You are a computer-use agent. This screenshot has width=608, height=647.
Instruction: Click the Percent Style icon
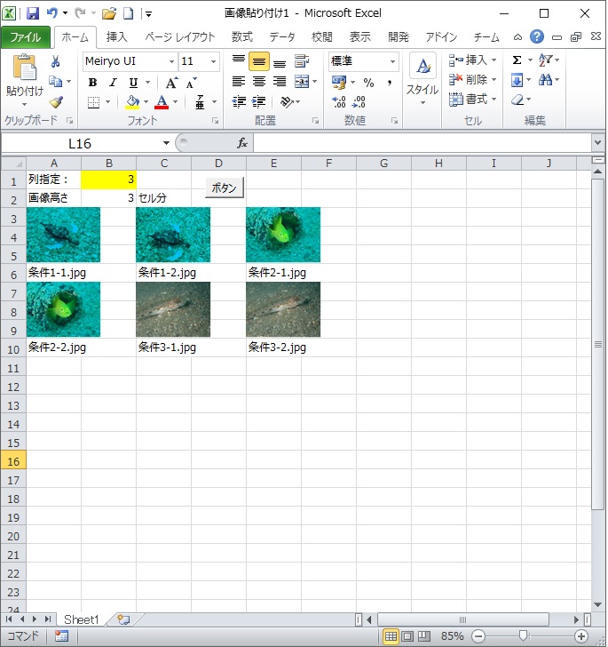[x=368, y=83]
